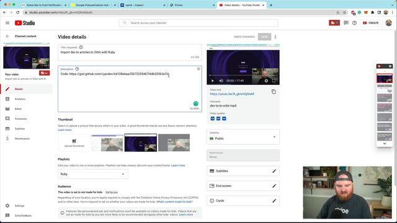
Task: Click the browser reload button
Action: point(18,12)
